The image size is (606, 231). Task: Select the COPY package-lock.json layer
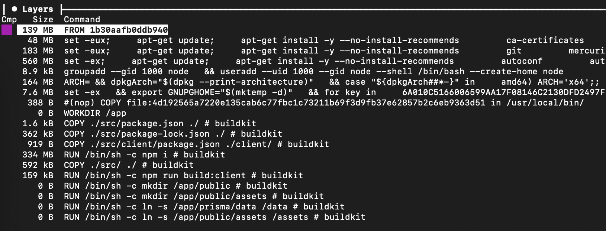(173, 134)
